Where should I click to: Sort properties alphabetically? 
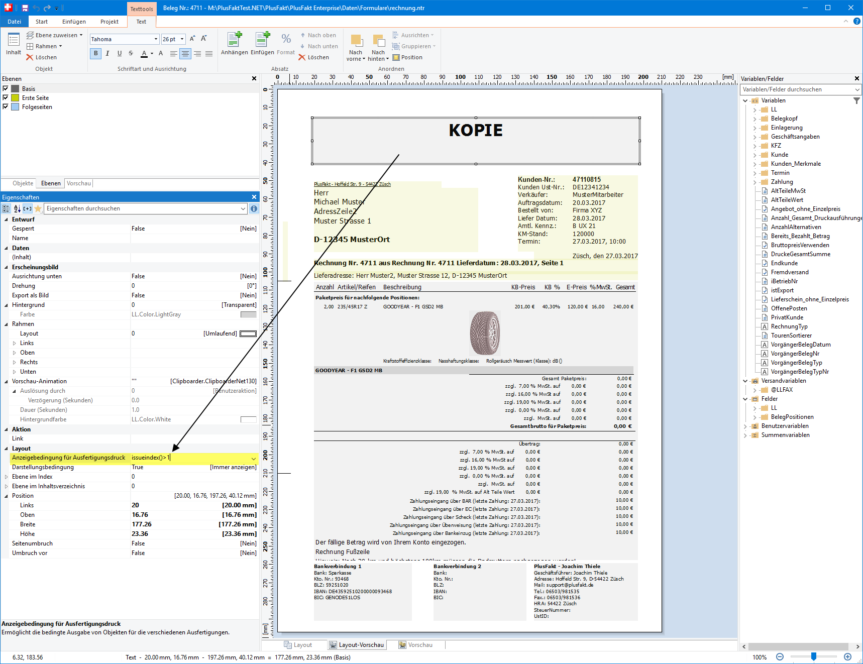[x=17, y=208]
